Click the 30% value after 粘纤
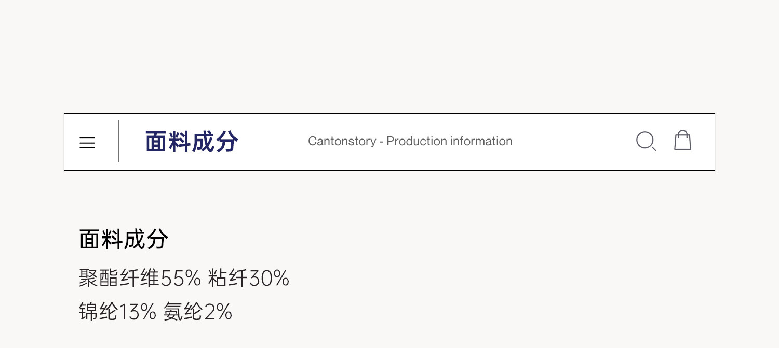Image resolution: width=779 pixels, height=348 pixels. click(269, 279)
